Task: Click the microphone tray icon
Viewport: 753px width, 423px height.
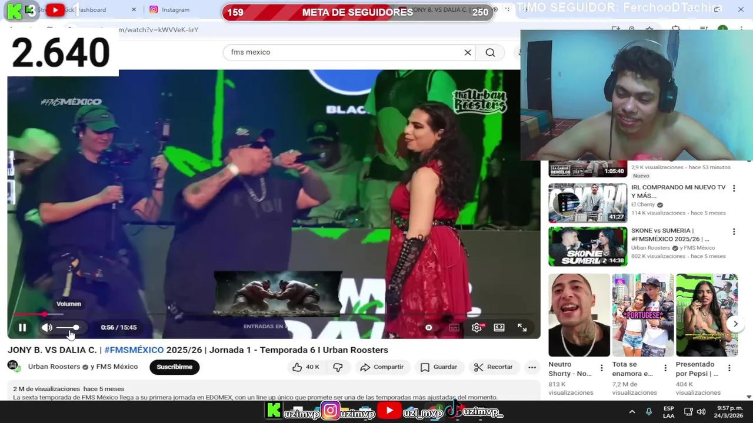Action: 649,412
